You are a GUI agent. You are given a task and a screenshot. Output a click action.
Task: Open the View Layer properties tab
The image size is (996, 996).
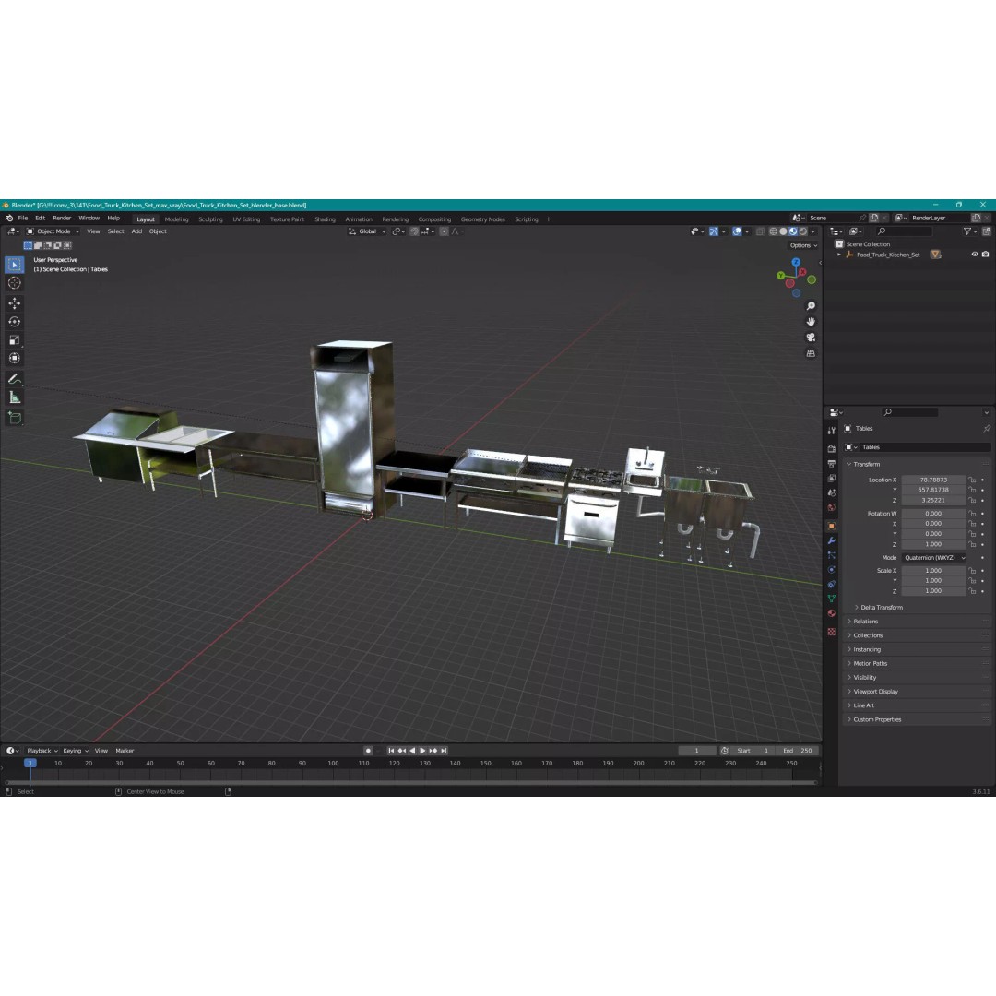(x=832, y=479)
